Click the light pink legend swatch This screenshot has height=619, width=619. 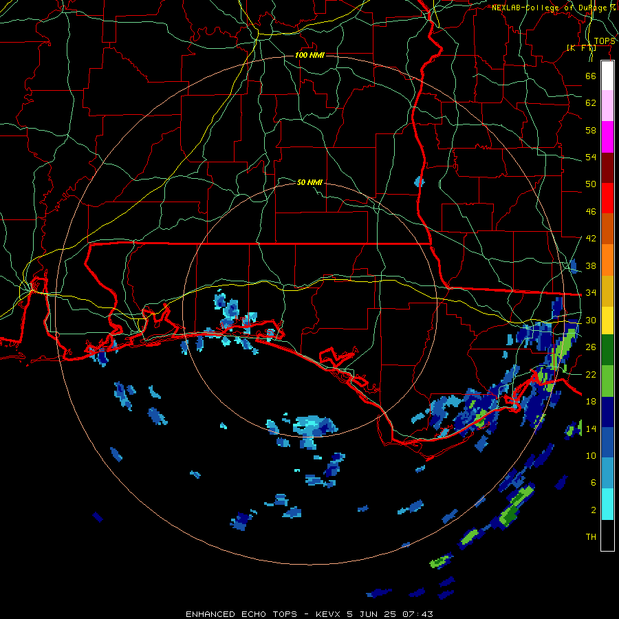point(607,105)
